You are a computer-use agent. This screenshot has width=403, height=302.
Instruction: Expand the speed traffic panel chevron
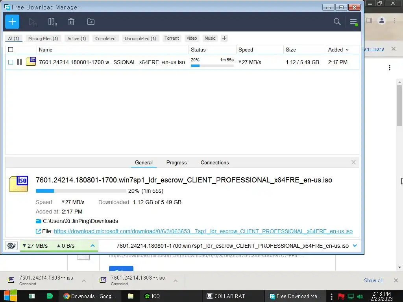click(x=92, y=246)
